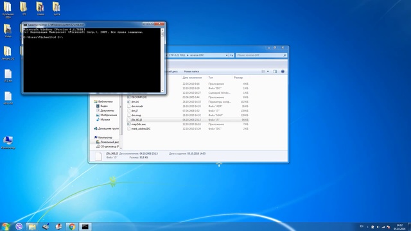411x231 pixels.
Task: Click the taskbar icon left of Chrome
Action: click(x=58, y=227)
